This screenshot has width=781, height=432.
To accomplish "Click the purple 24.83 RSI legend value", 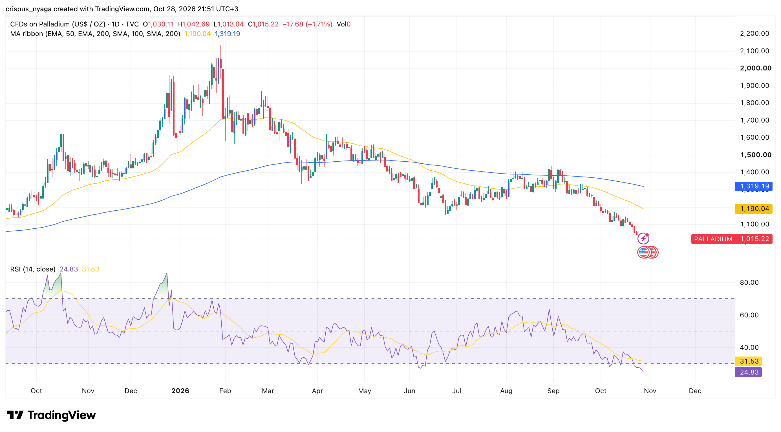I will click(x=69, y=269).
